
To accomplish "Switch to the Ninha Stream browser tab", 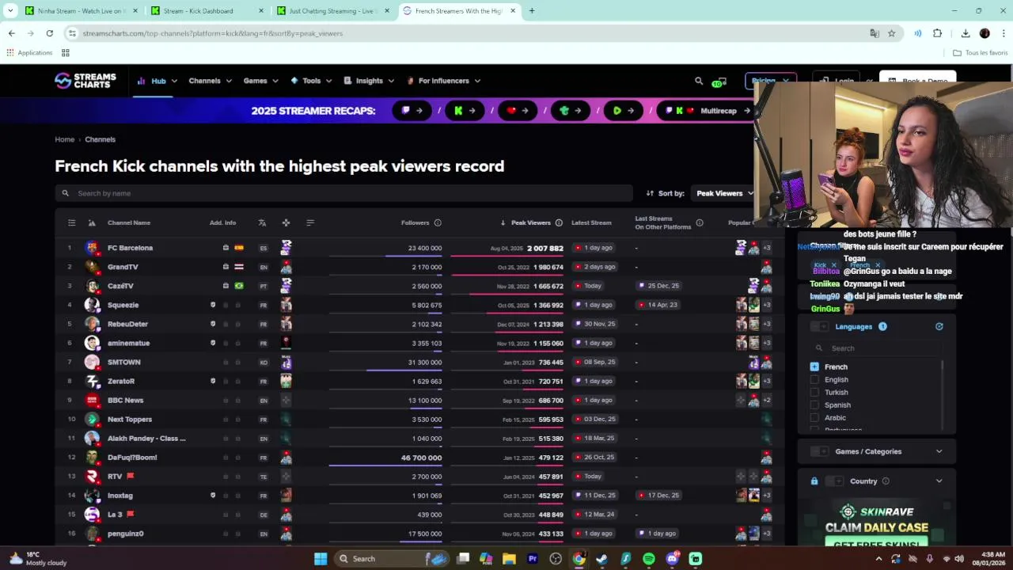I will [80, 11].
